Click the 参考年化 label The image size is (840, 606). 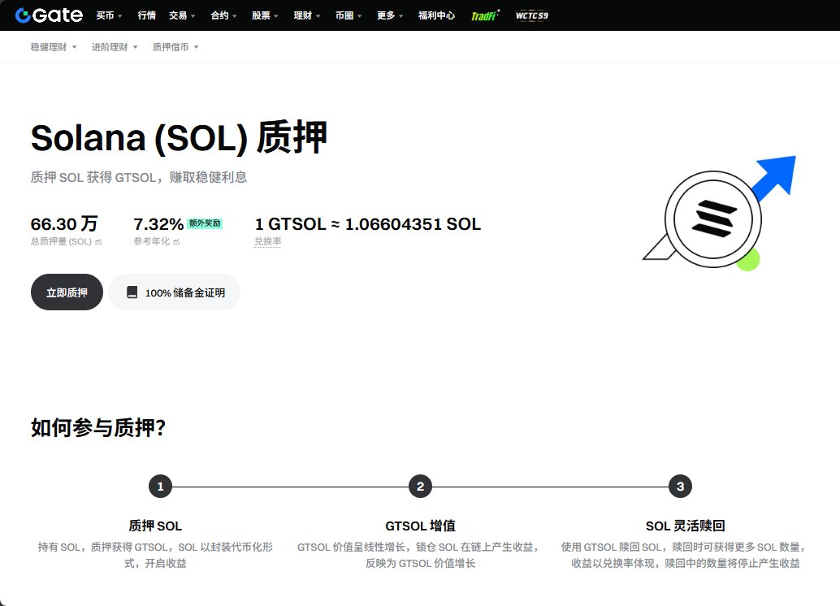click(152, 241)
